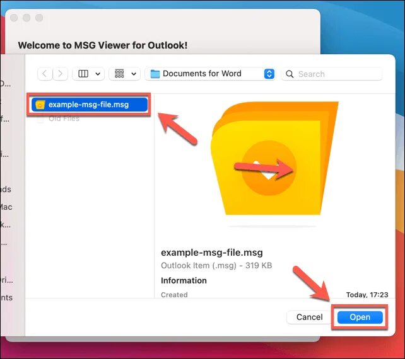This screenshot has height=359, width=405.
Task: Click the Outlook Item (.msg) - 319 KB text
Action: click(x=216, y=265)
